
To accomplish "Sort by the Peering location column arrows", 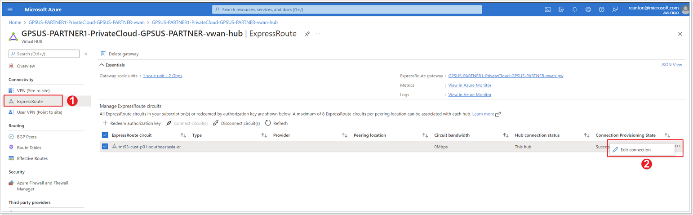I will (425, 135).
